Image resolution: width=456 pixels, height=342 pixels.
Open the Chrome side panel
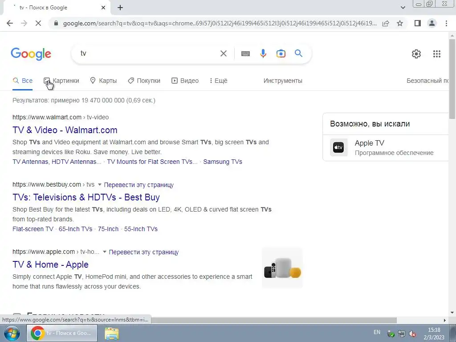(418, 23)
